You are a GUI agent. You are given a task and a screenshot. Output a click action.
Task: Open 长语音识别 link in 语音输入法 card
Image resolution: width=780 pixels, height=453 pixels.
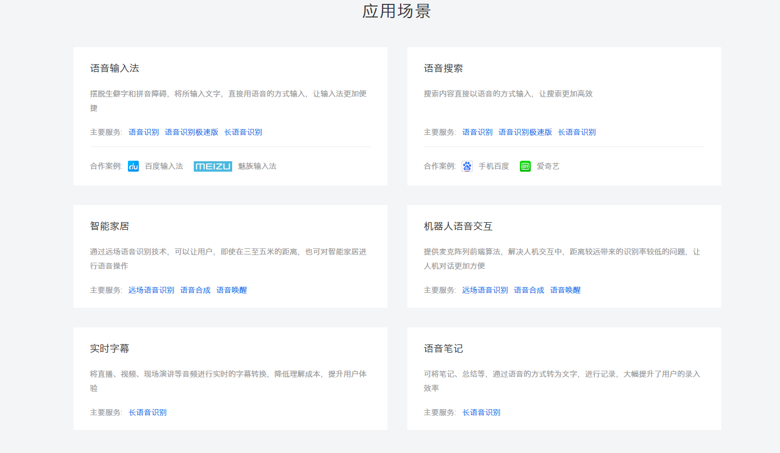[x=243, y=132]
